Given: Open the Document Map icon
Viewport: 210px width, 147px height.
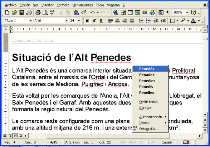Looking at the screenshot, I should click(x=161, y=13).
